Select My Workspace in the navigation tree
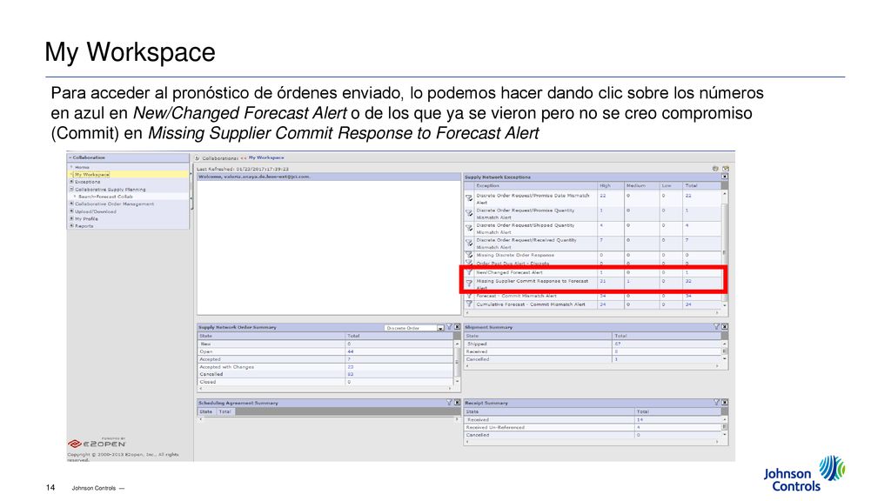 (92, 174)
